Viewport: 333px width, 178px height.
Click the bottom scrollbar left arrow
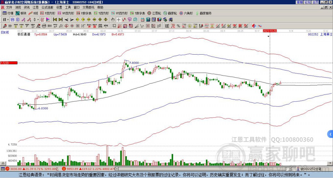point(117,169)
